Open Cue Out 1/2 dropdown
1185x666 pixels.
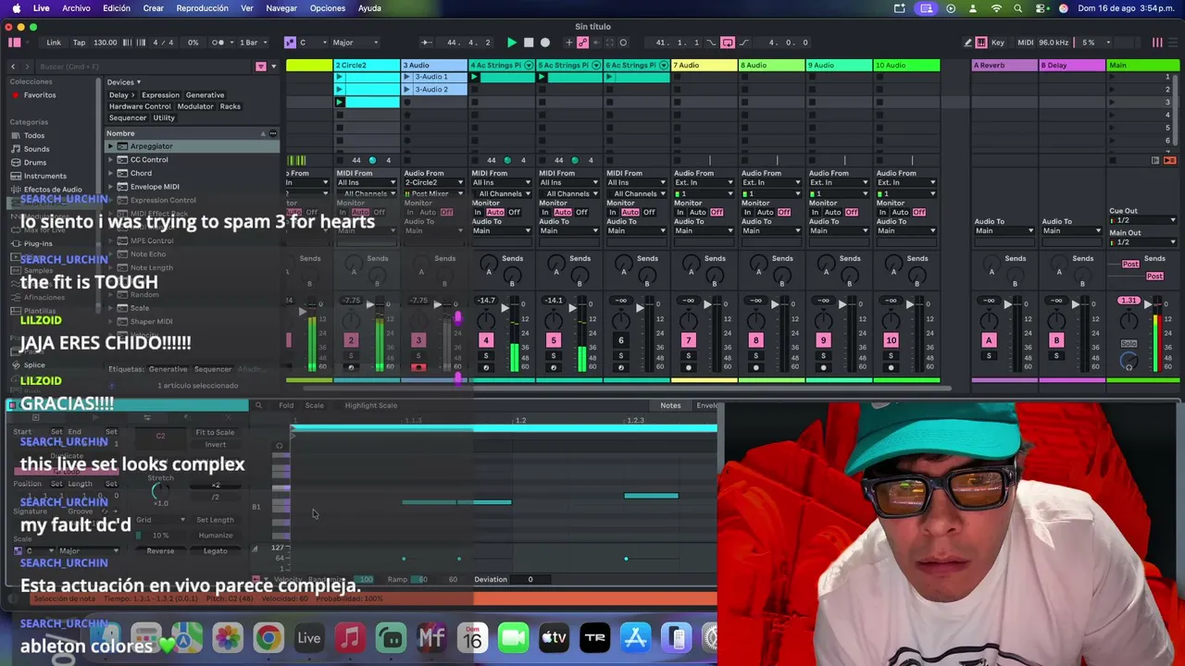coord(1143,220)
